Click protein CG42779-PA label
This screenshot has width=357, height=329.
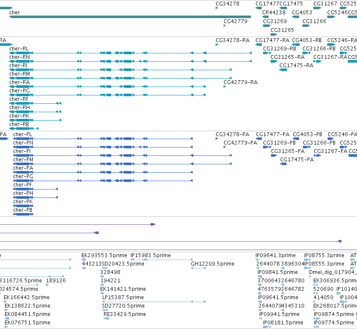(240, 143)
